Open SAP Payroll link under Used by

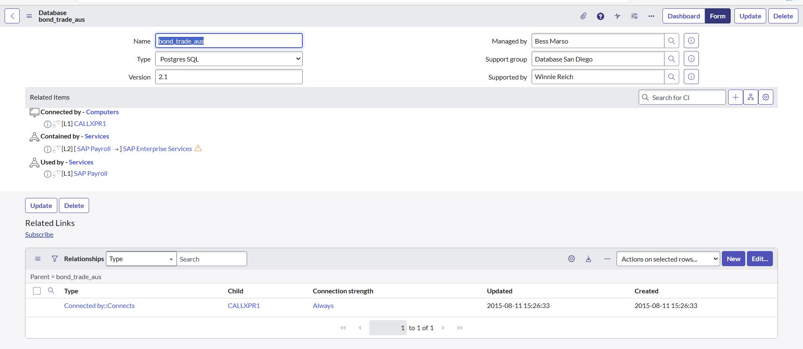pyautogui.click(x=91, y=173)
